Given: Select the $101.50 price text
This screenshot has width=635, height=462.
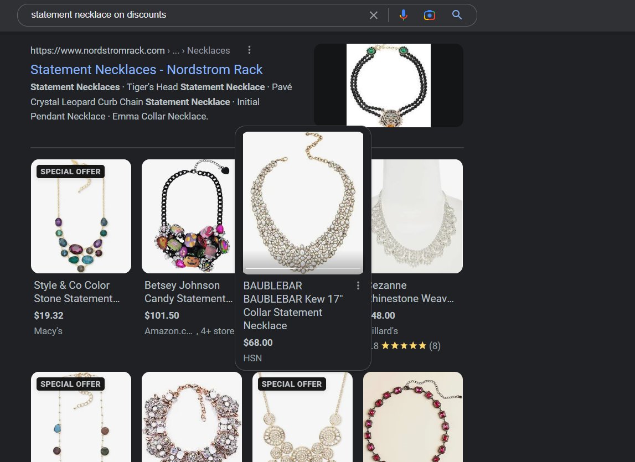Looking at the screenshot, I should pyautogui.click(x=162, y=315).
